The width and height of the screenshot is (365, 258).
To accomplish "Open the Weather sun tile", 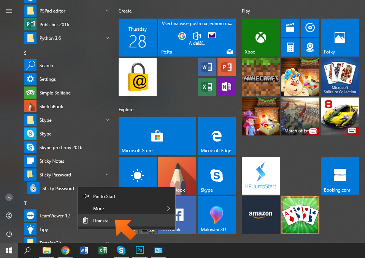I will [x=138, y=172].
